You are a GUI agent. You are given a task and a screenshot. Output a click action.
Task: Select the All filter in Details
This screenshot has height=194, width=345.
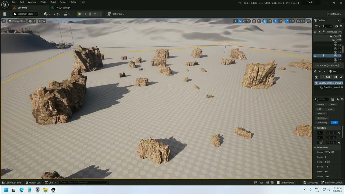click(334, 123)
